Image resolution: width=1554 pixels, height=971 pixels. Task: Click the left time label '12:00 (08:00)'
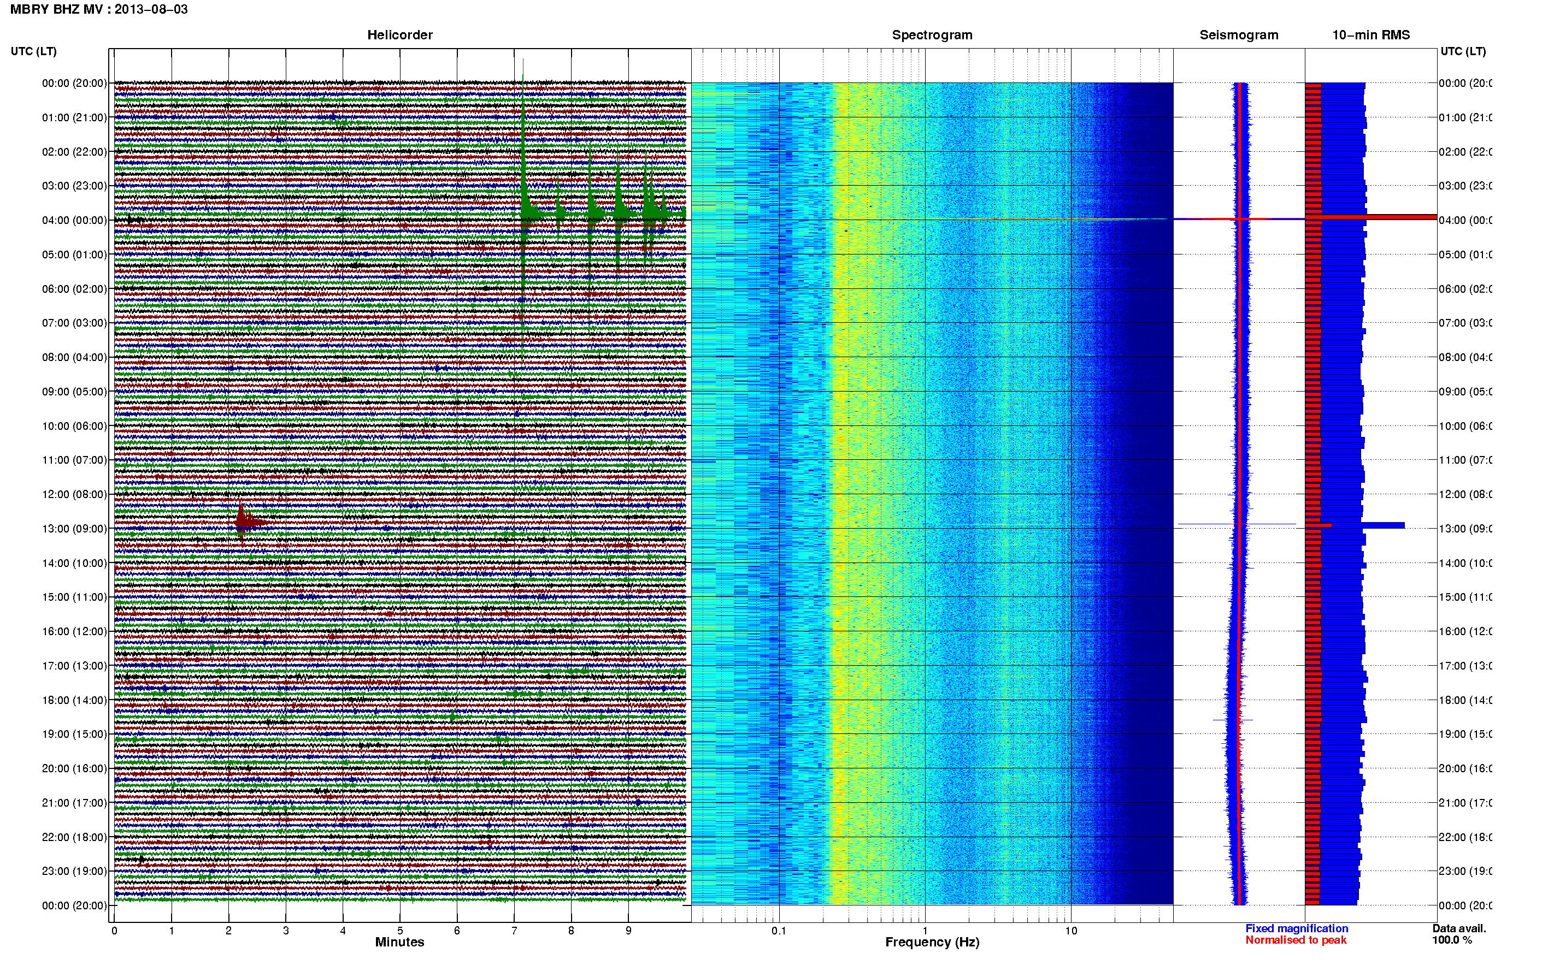point(74,494)
